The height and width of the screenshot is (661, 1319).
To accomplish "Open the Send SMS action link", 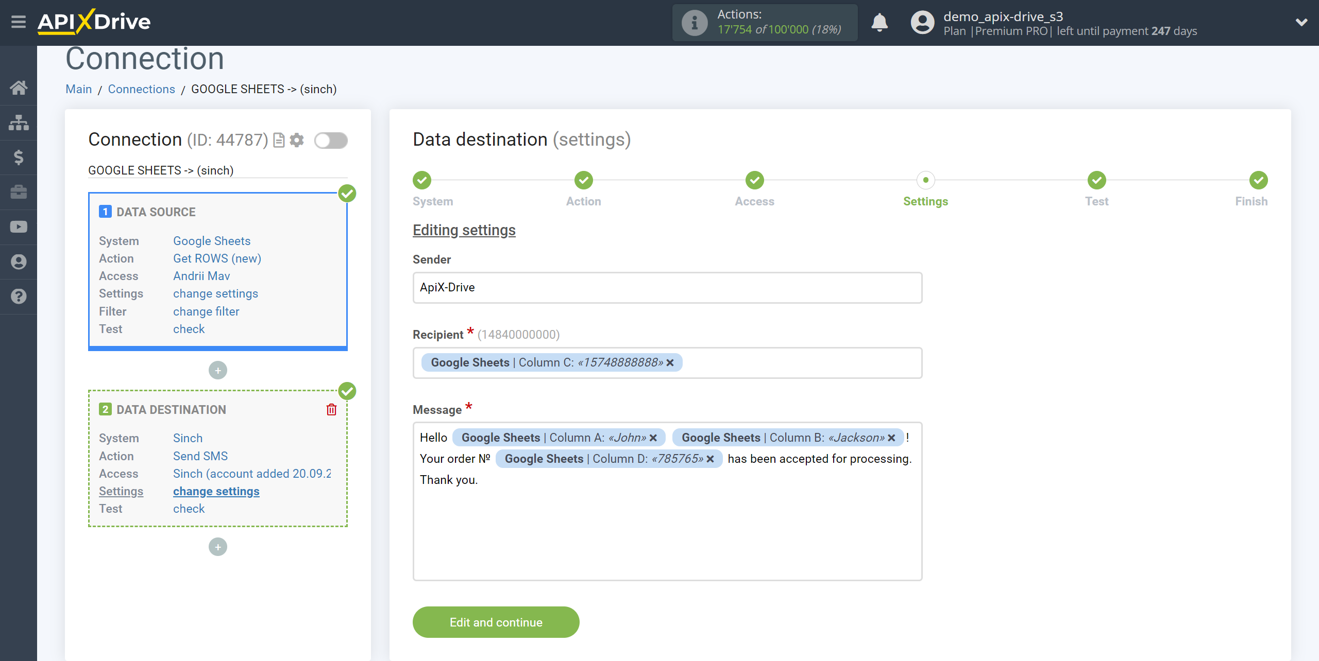I will (200, 456).
